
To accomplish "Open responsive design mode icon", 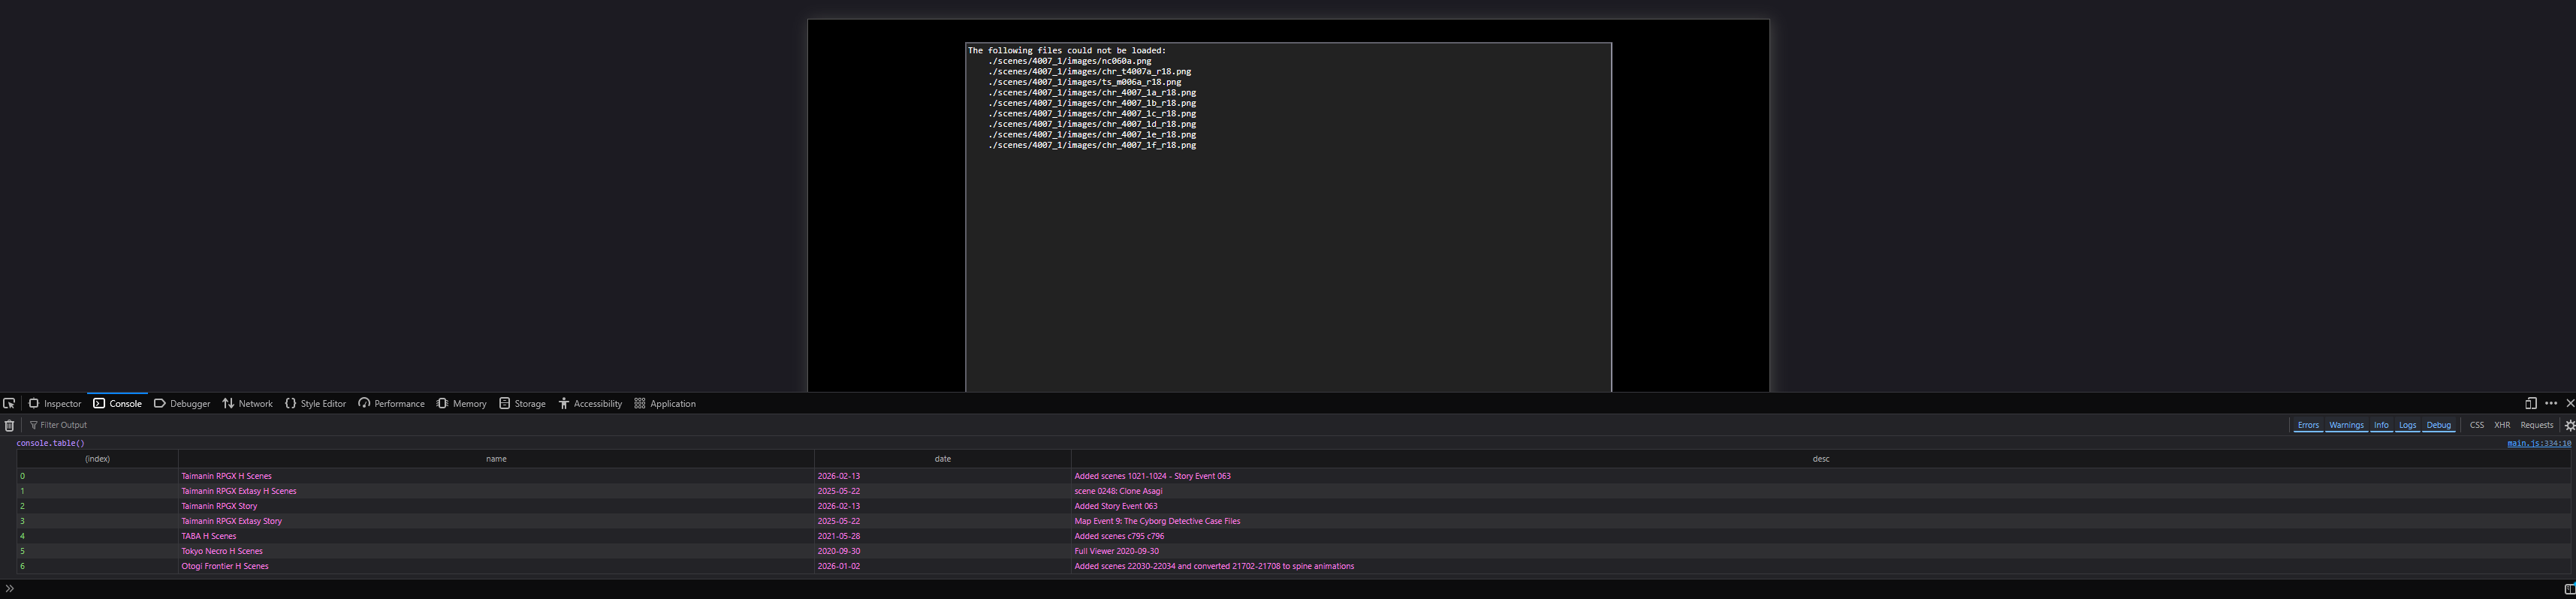I will (2530, 404).
